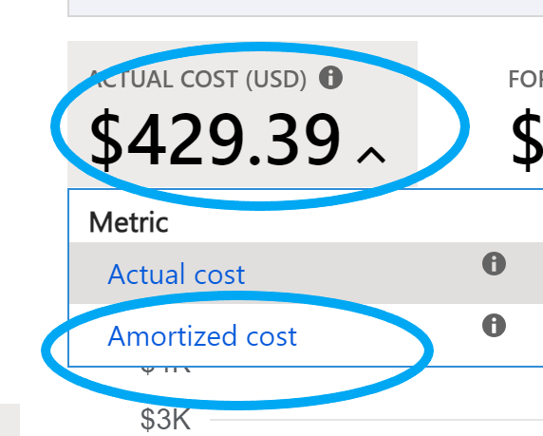Select the Amortized cost metric option

202,336
